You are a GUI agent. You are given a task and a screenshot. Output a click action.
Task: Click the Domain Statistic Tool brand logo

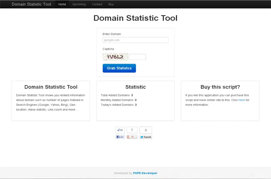[x=32, y=4]
